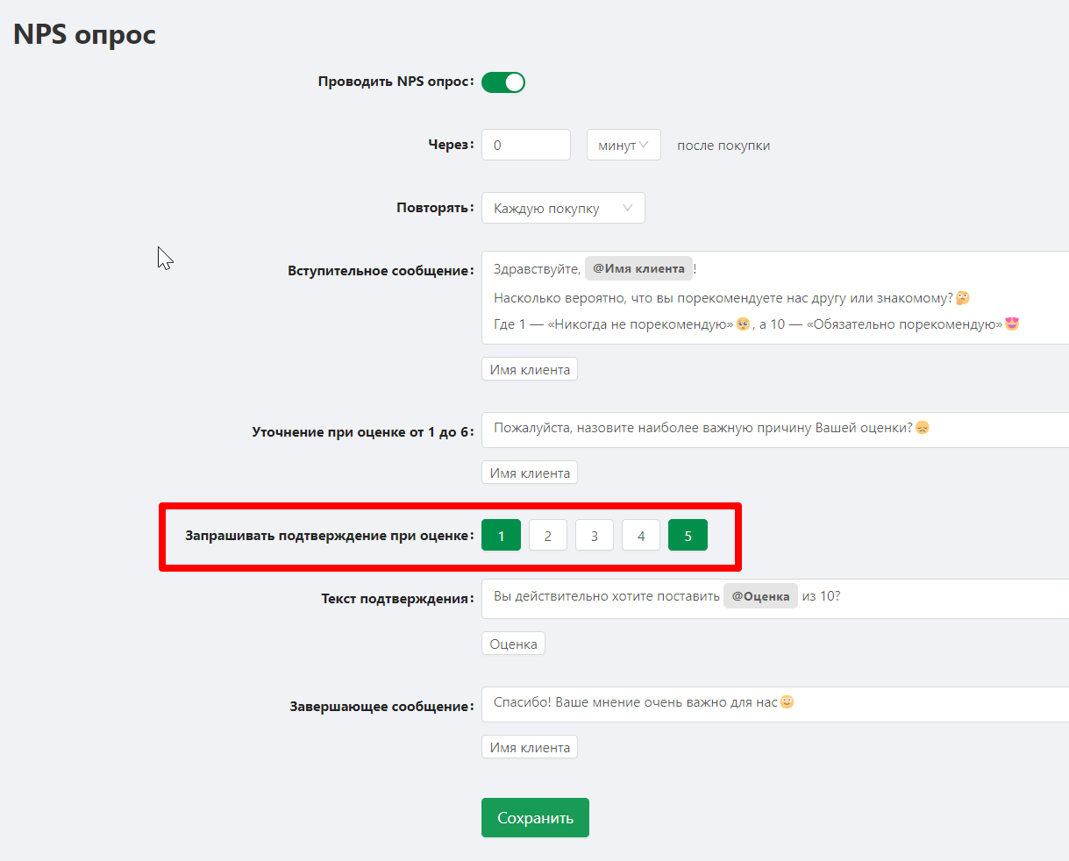Viewport: 1069px width, 861px height.
Task: Click the 'NPS опрос' page heading
Action: 84,34
